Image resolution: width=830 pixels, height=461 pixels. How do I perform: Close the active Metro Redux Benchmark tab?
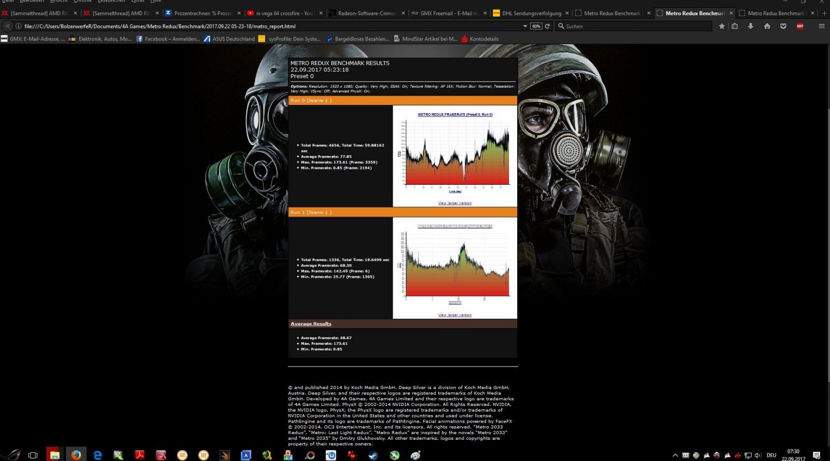(731, 13)
